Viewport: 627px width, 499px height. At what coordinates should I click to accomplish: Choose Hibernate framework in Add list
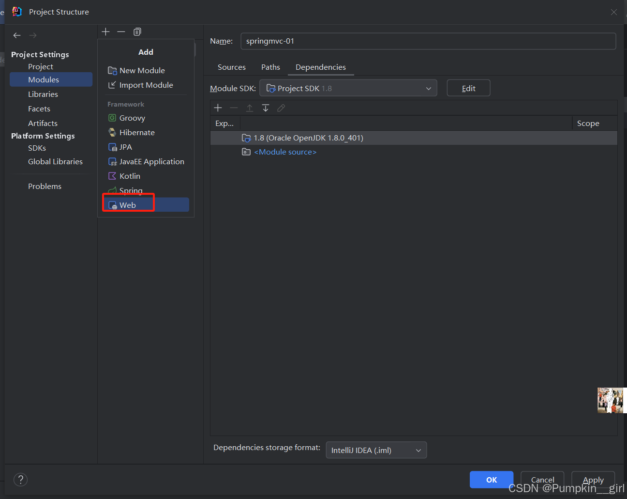coord(137,133)
